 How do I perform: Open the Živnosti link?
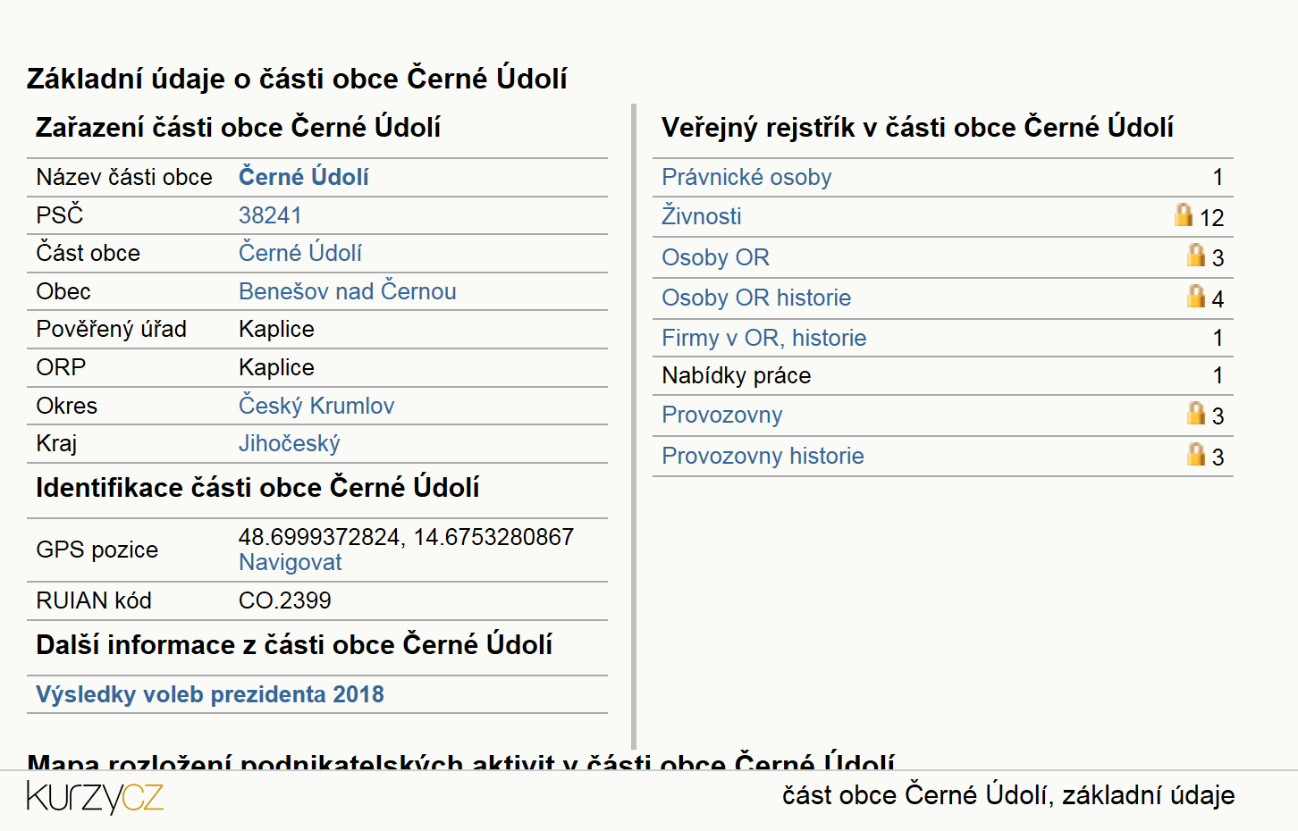click(x=701, y=215)
